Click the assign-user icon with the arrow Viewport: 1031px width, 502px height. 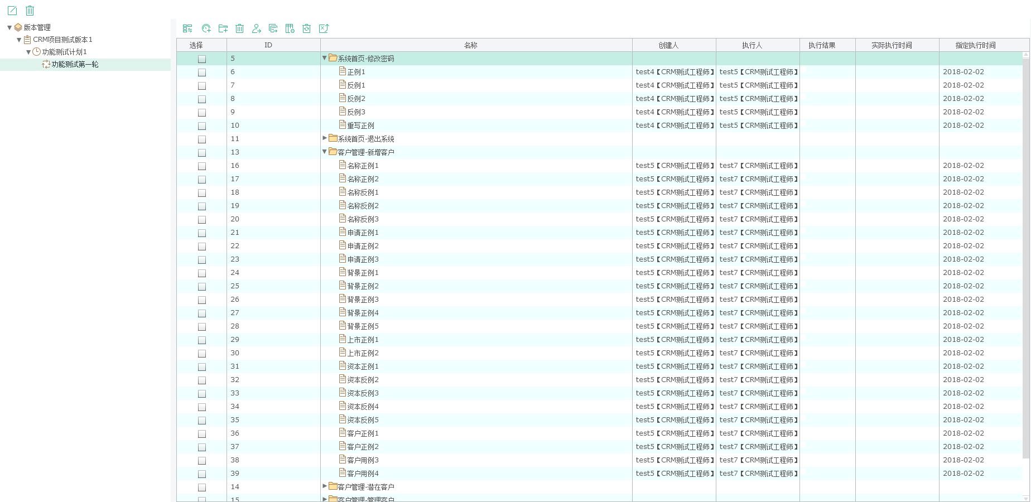[x=257, y=28]
